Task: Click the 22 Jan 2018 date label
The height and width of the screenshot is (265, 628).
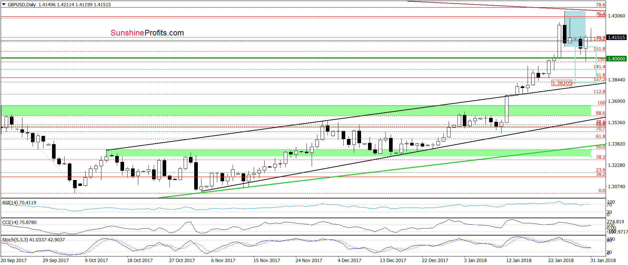Action: [561, 260]
